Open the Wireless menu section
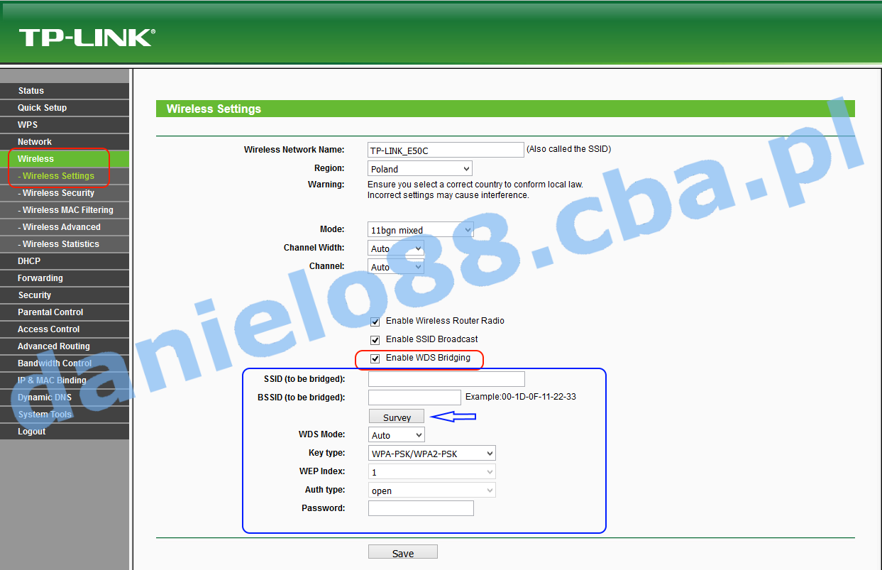This screenshot has height=570, width=882. click(65, 159)
